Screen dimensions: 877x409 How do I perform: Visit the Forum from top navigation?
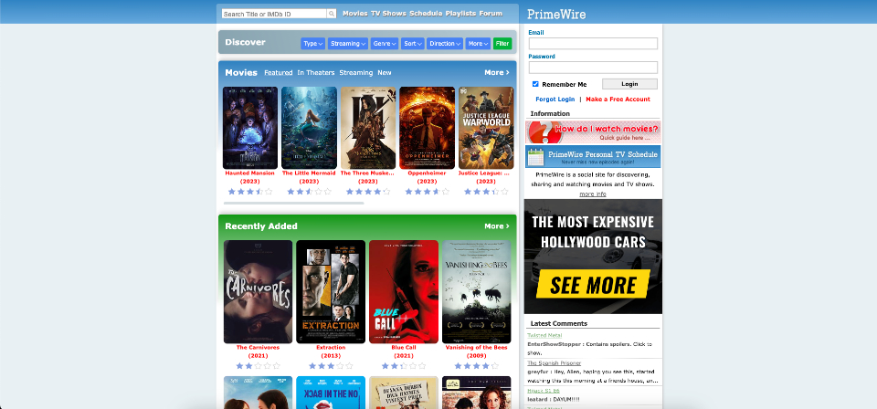tap(491, 14)
